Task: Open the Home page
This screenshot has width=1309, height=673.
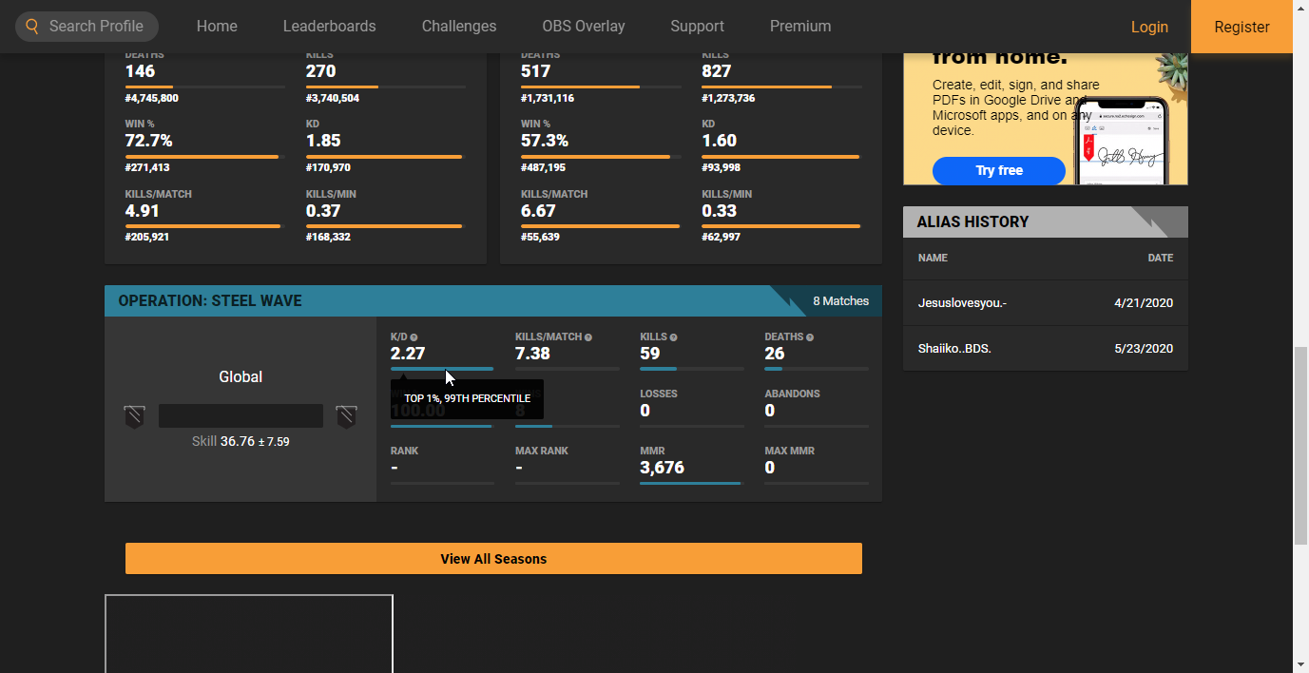Action: (x=217, y=27)
